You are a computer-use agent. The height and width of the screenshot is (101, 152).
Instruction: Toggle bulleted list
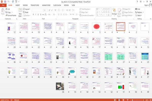click(59, 10)
